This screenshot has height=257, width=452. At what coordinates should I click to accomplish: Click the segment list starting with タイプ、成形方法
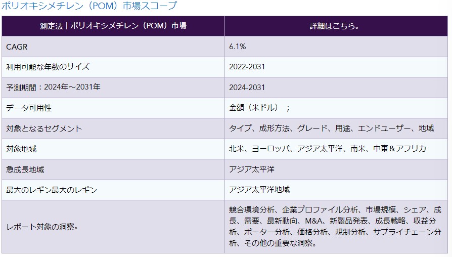331,128
